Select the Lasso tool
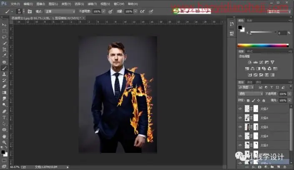Image resolution: width=294 pixels, height=170 pixels. tap(4, 37)
